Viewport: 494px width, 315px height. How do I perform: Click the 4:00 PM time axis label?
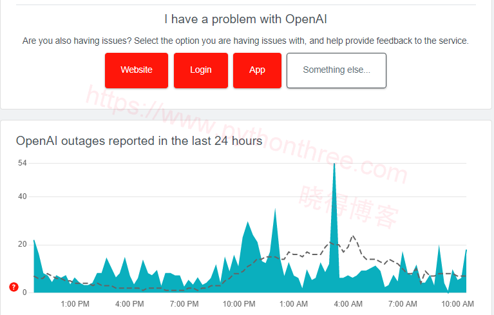[129, 304]
